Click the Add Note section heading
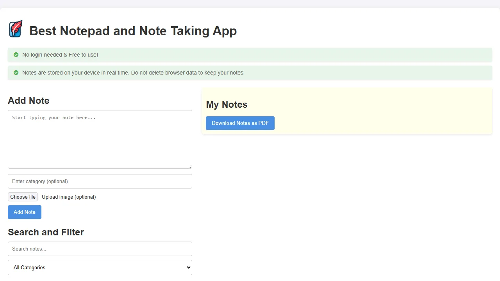 click(29, 101)
